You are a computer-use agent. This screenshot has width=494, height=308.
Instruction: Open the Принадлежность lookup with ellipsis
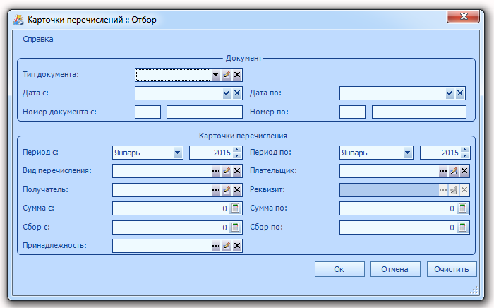click(x=215, y=246)
